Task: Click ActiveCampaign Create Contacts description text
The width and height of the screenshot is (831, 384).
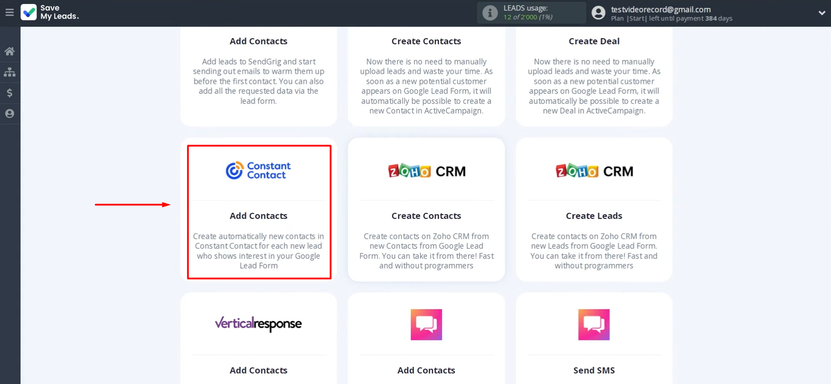Action: click(x=426, y=86)
